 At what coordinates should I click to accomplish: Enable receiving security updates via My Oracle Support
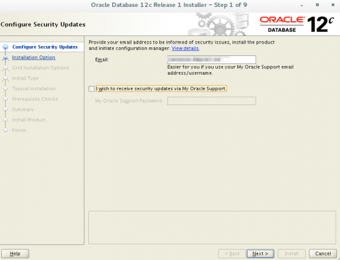(92, 88)
